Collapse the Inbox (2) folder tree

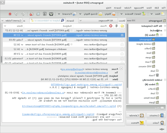(161, 35)
